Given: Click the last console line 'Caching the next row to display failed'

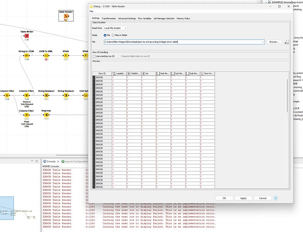Looking at the screenshot, I should coord(159,227).
